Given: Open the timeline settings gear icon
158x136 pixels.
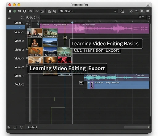Looking at the screenshot, I should (x=149, y=17).
